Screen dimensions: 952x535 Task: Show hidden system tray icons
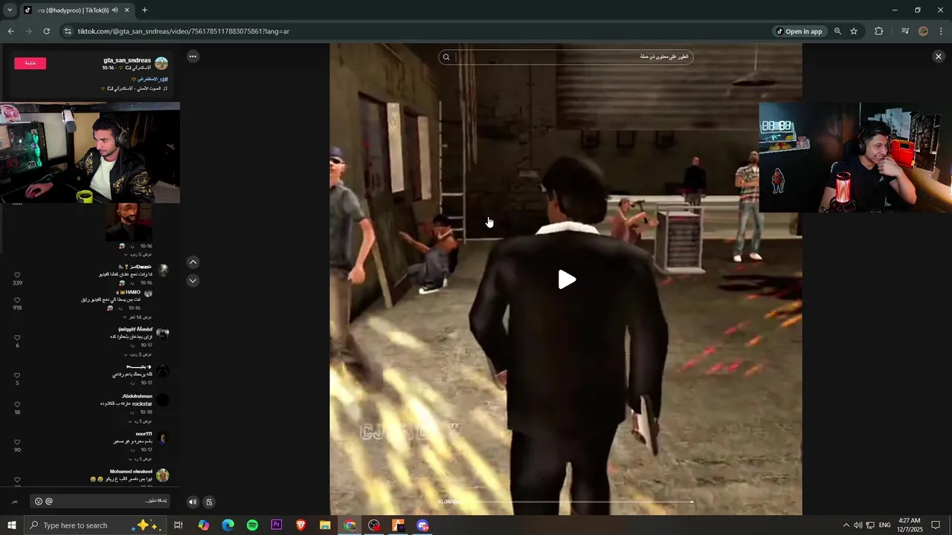tap(846, 525)
